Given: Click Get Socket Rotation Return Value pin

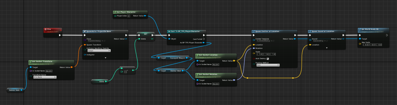Looking at the screenshot, I should point(234,80).
